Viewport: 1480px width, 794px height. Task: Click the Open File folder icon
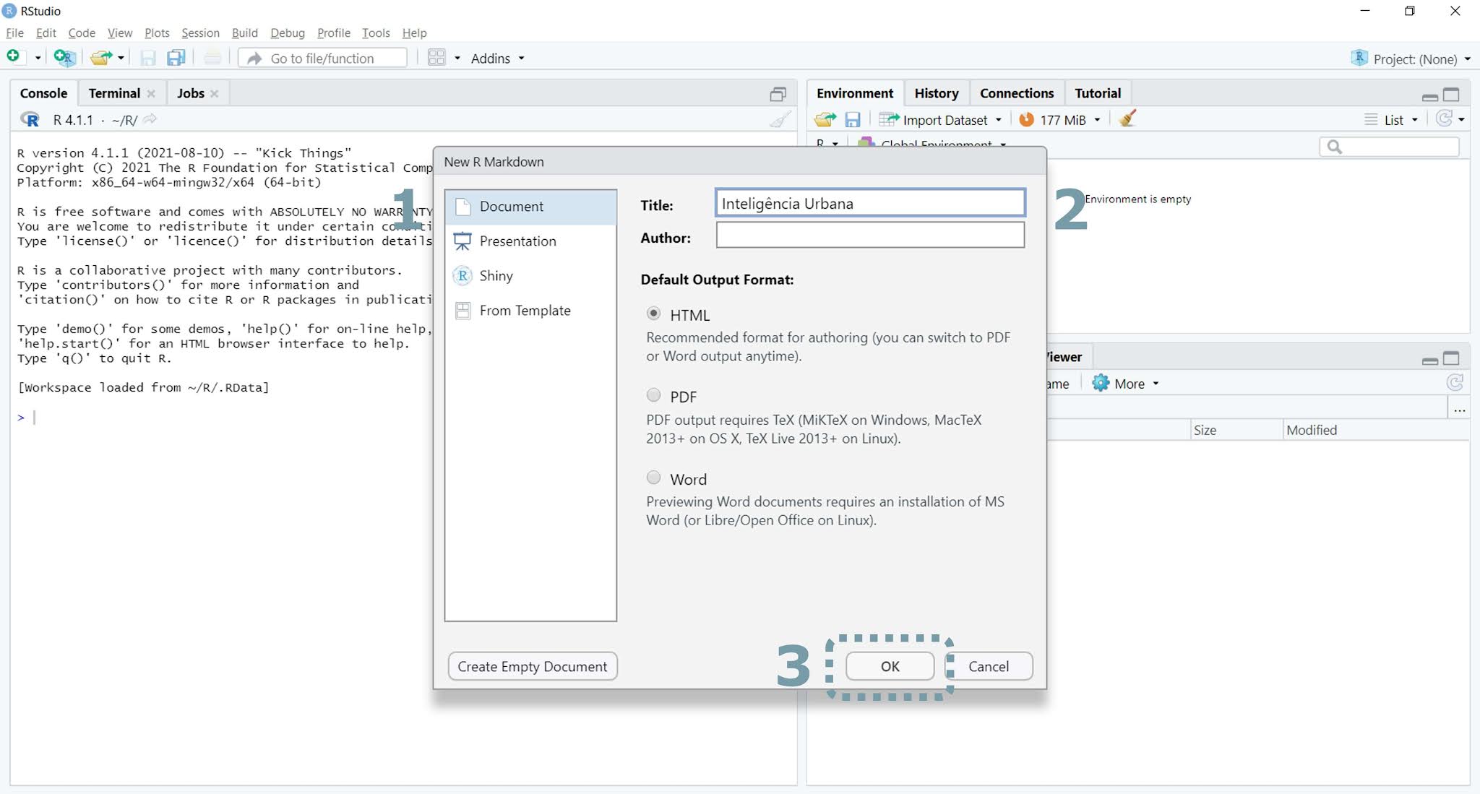pyautogui.click(x=100, y=58)
